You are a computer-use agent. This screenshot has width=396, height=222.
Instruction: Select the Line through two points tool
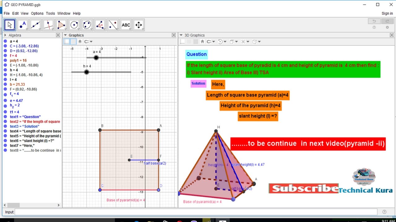[36, 25]
